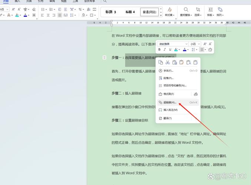Pick the highlight color in ribbon
The image size is (251, 185).
[x=17, y=15]
